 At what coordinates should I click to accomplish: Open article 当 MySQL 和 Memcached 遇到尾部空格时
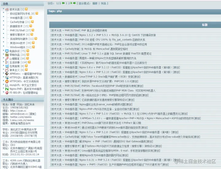(104, 49)
